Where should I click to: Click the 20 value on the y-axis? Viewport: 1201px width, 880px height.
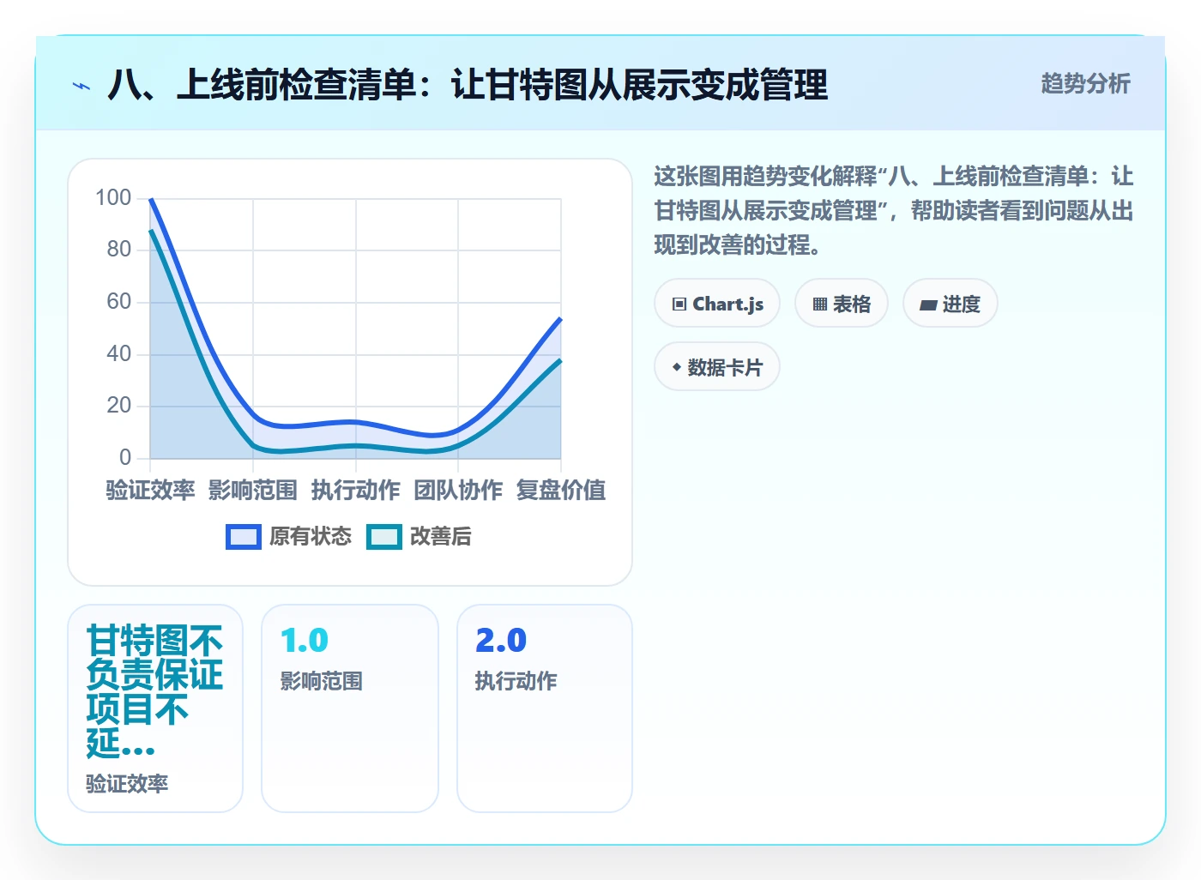click(x=119, y=406)
